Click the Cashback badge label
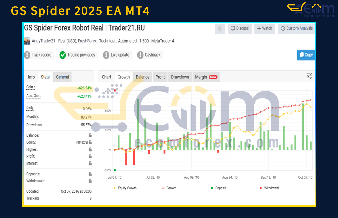The image size is (338, 218). tap(153, 55)
